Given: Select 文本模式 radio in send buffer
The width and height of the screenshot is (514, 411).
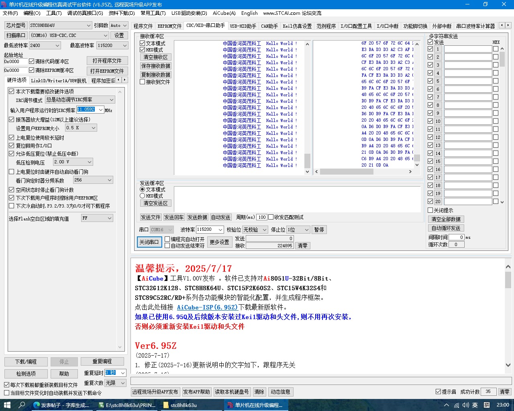Looking at the screenshot, I should click(x=142, y=189).
